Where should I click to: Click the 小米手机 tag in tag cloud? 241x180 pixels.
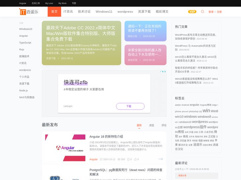[x=209, y=132]
